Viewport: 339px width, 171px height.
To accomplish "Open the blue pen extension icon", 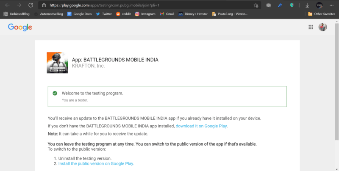I will (x=280, y=6).
